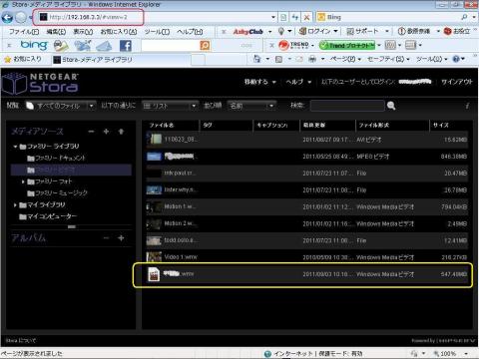Open the ツール(T) menu in menu bar

point(157,32)
